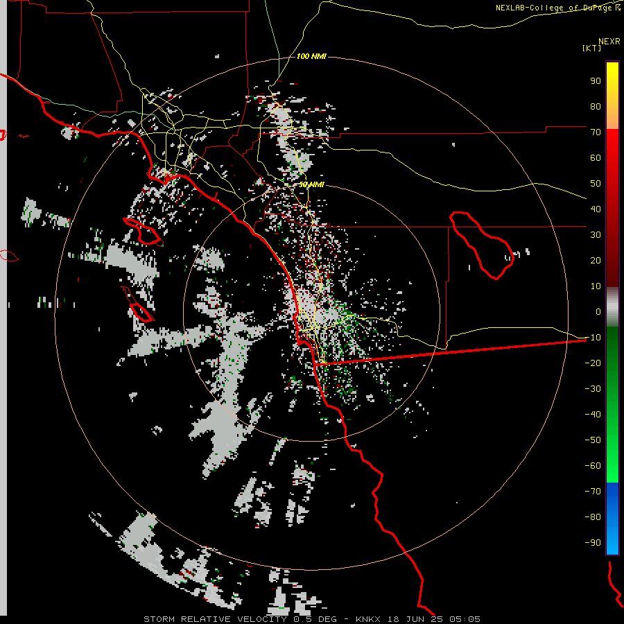
Task: Click the "NEXR" label above the color scale
Action: point(609,42)
